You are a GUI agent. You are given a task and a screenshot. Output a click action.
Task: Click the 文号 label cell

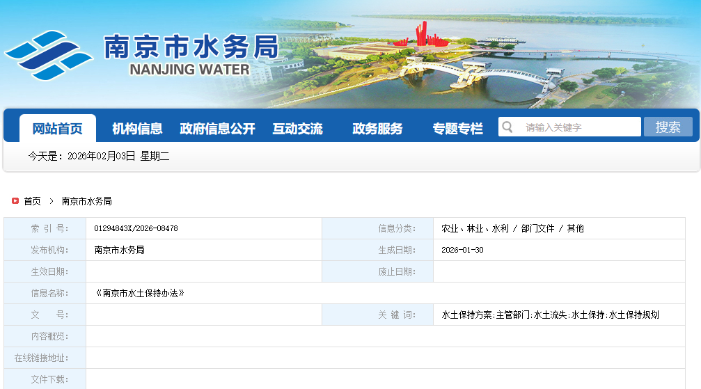click(x=45, y=315)
